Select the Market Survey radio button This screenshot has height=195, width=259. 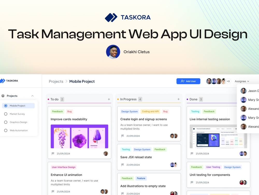(6, 114)
